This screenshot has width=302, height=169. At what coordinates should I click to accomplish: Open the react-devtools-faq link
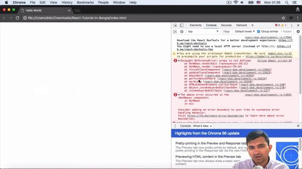tap(195, 49)
